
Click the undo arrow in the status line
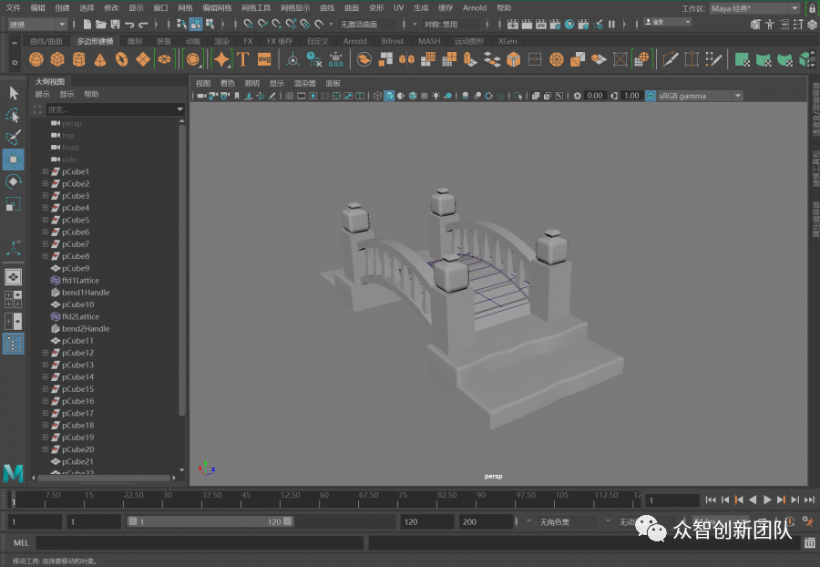pyautogui.click(x=130, y=24)
